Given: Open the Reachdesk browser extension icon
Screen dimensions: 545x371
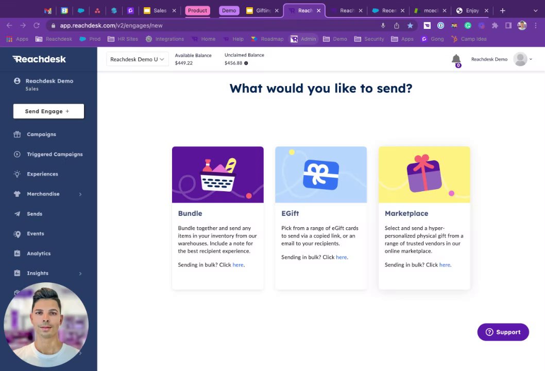Looking at the screenshot, I should pyautogui.click(x=427, y=25).
